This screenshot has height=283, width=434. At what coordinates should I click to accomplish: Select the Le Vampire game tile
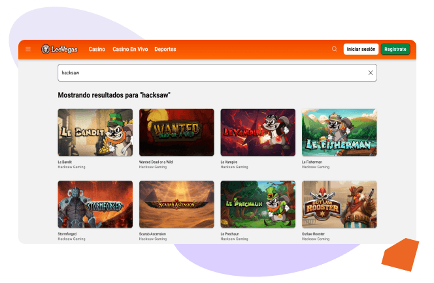coord(258,132)
